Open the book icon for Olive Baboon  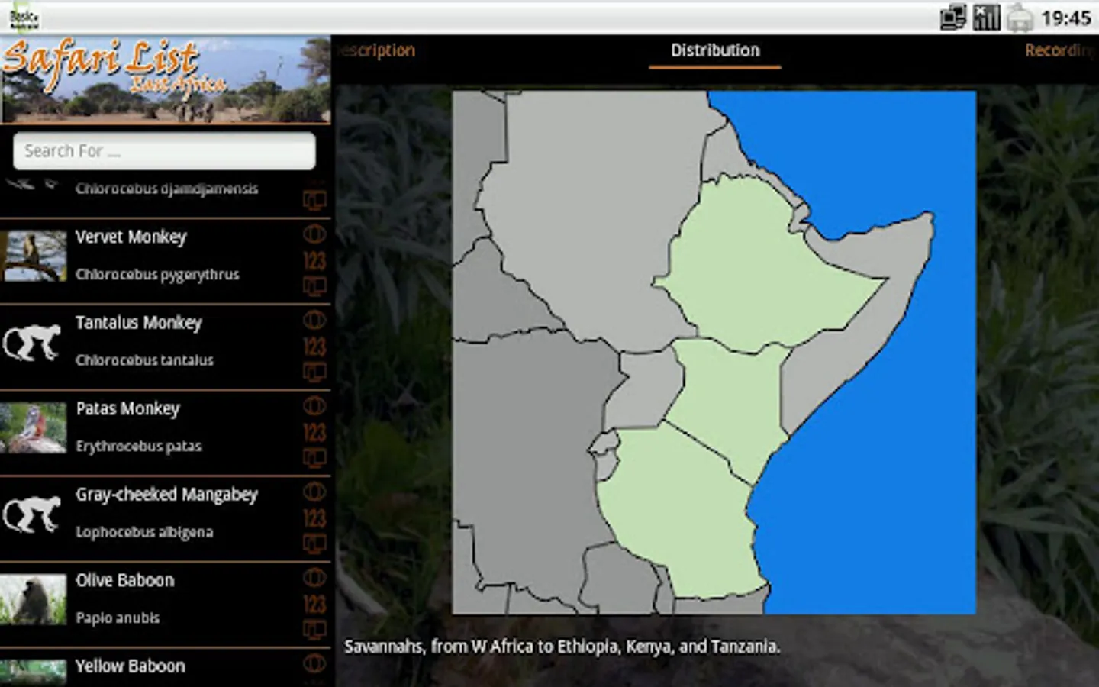tap(314, 631)
